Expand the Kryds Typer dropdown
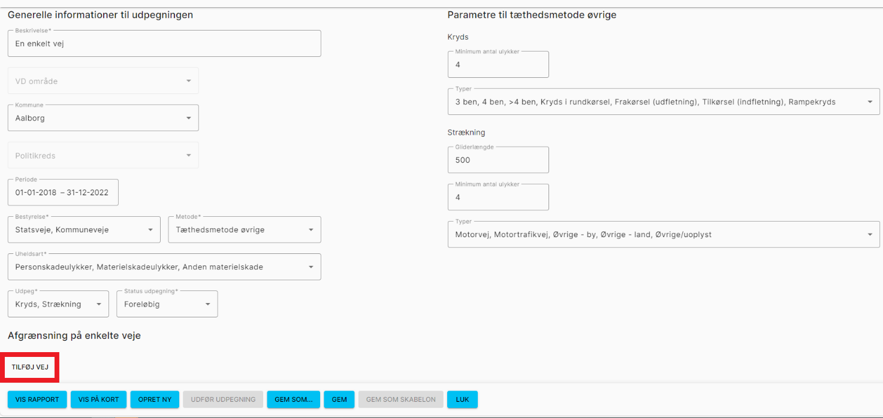Image resolution: width=883 pixels, height=418 pixels. [x=663, y=102]
